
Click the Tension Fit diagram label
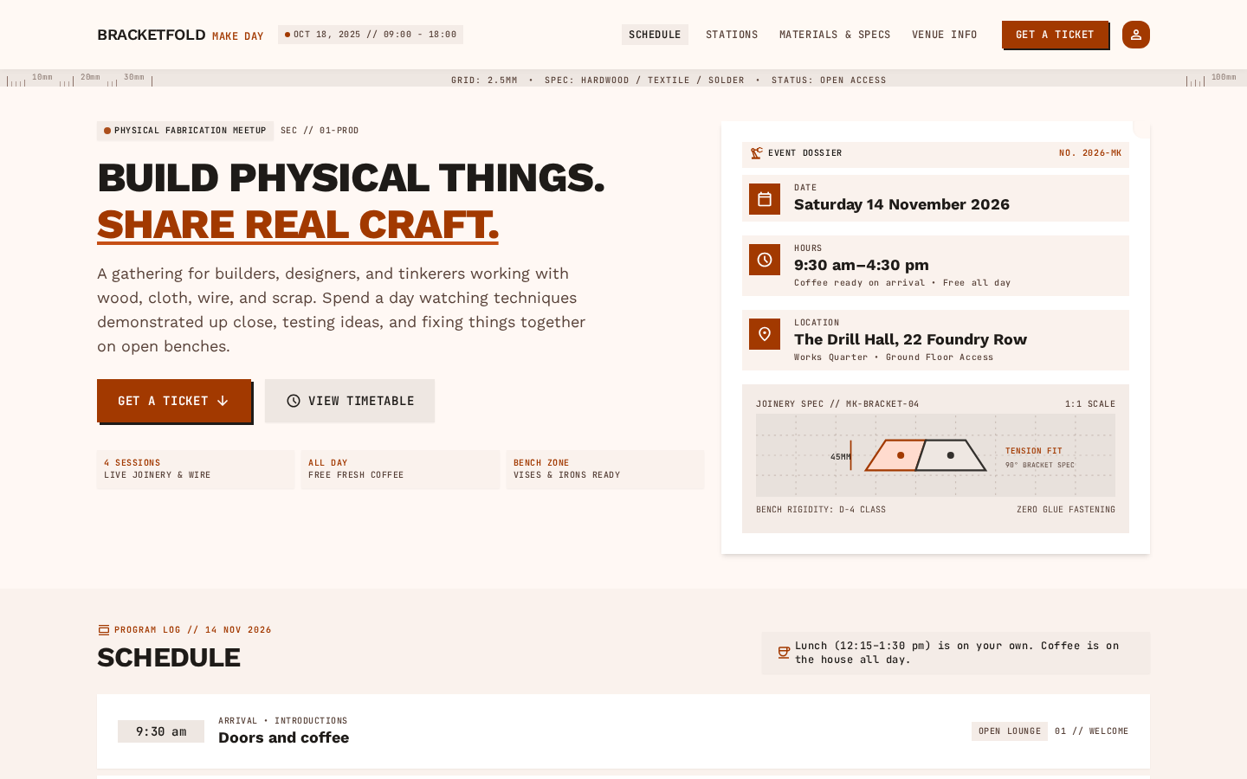pos(1033,451)
